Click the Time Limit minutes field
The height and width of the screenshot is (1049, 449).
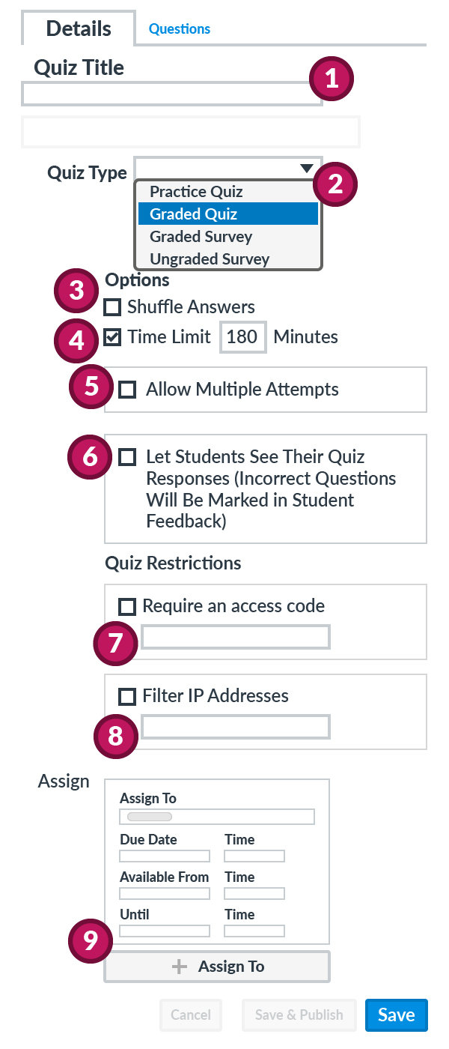tap(242, 337)
